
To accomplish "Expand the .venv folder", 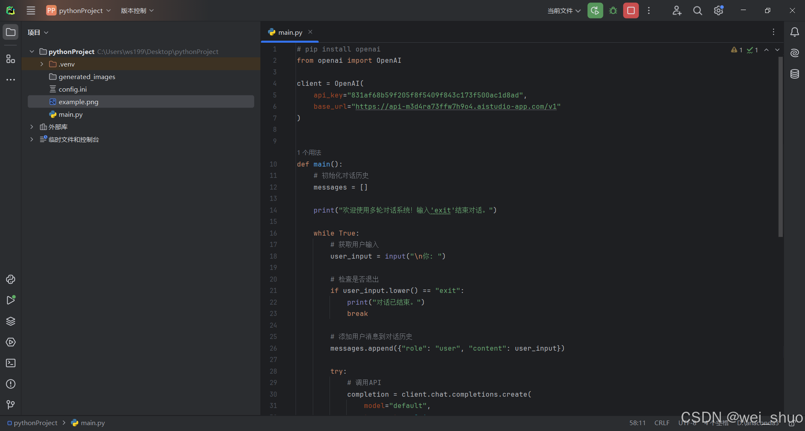I will pos(42,64).
